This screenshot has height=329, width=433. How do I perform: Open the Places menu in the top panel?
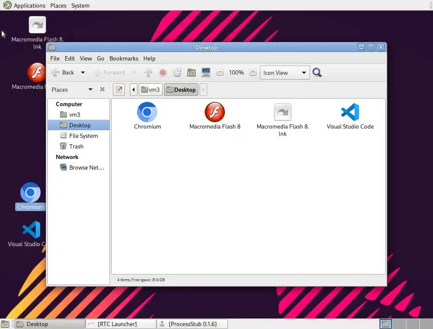58,5
